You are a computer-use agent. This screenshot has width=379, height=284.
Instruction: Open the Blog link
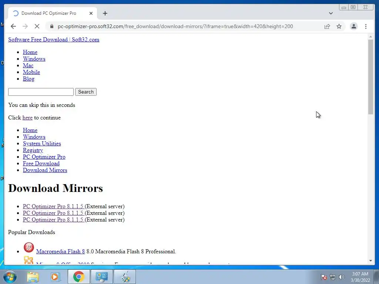(x=28, y=79)
